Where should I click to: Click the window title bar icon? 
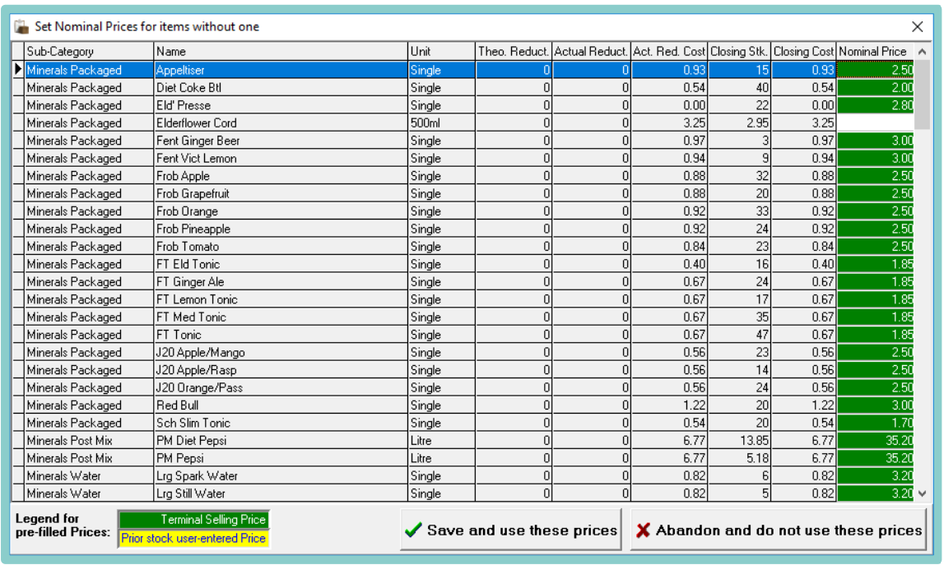[22, 26]
